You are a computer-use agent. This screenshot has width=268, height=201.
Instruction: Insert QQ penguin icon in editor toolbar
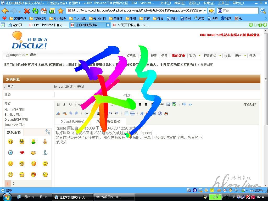(x=166, y=113)
